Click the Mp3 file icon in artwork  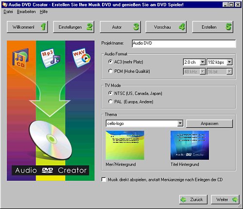51,58
